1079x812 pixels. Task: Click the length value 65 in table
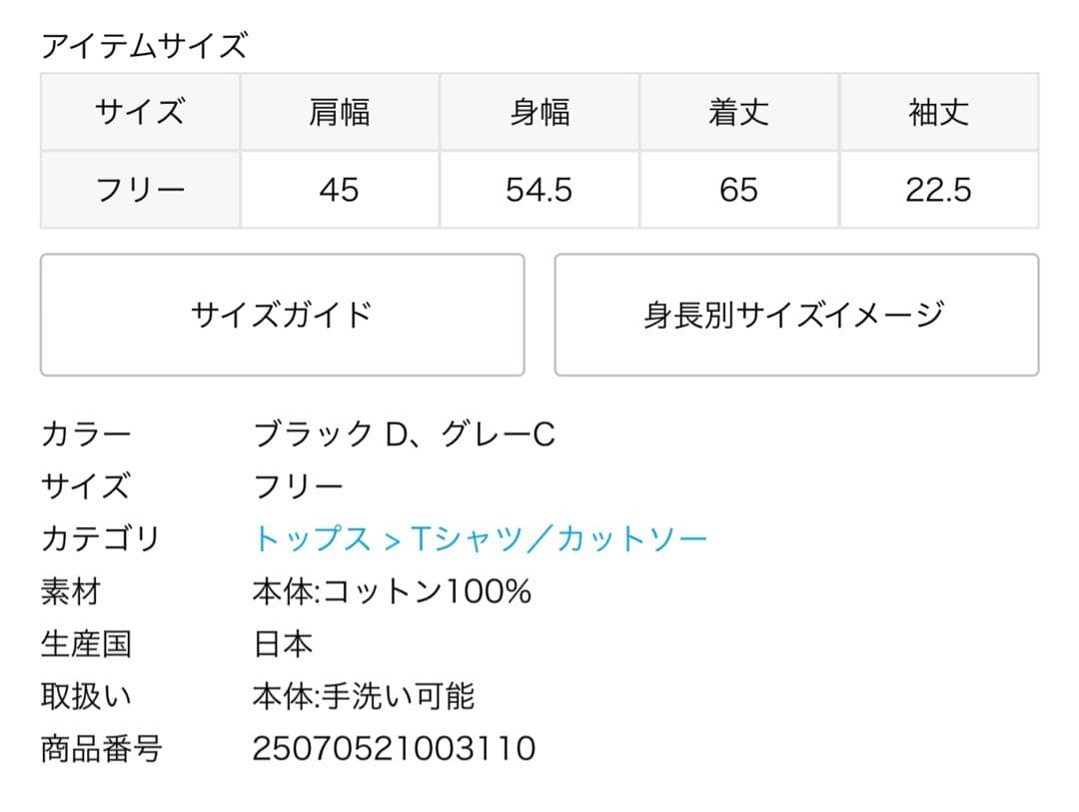click(x=738, y=190)
